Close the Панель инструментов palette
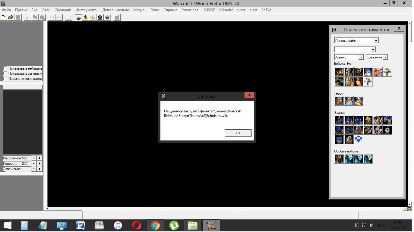 [x=399, y=28]
